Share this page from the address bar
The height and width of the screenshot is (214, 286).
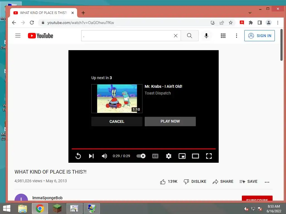[221, 23]
